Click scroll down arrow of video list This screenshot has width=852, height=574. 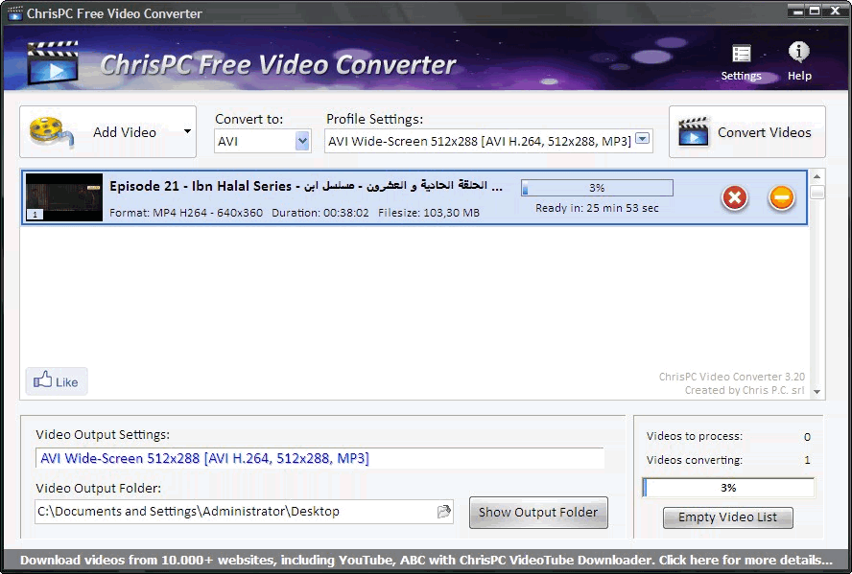(x=816, y=392)
